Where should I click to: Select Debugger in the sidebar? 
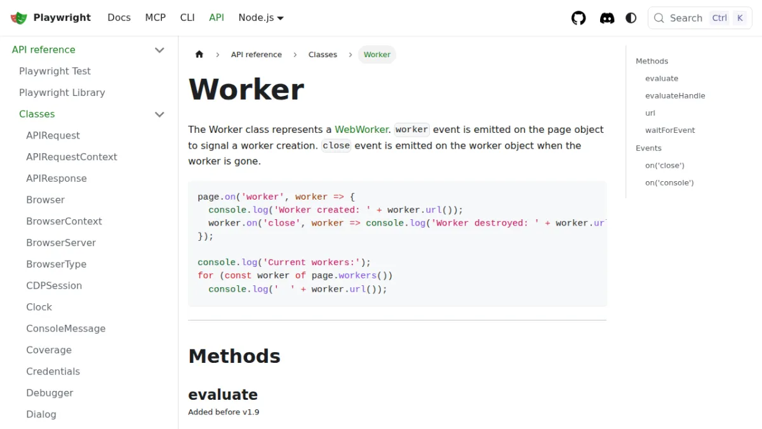click(50, 393)
